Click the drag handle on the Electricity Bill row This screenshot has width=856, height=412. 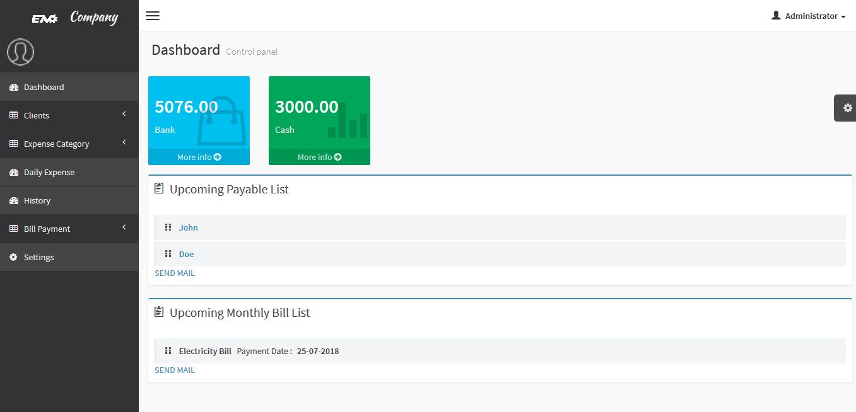pos(168,351)
